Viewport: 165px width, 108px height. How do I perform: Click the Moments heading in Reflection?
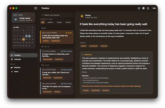85,76
